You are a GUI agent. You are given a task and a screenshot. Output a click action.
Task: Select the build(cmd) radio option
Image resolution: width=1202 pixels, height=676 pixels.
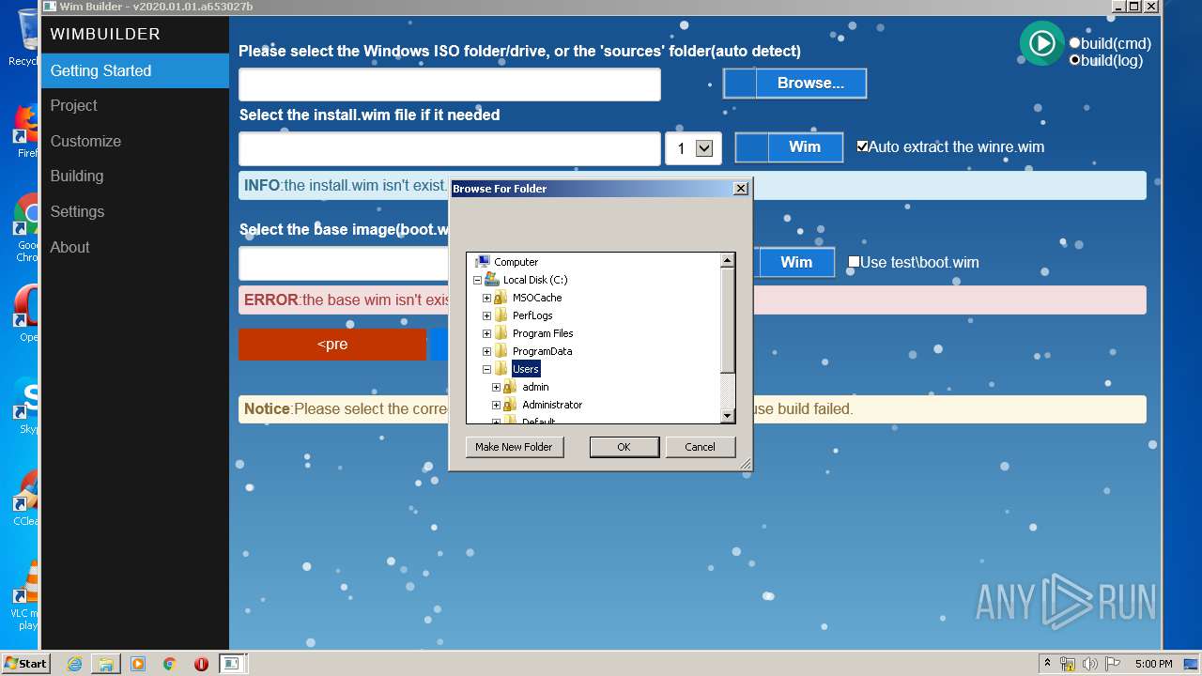pos(1075,43)
